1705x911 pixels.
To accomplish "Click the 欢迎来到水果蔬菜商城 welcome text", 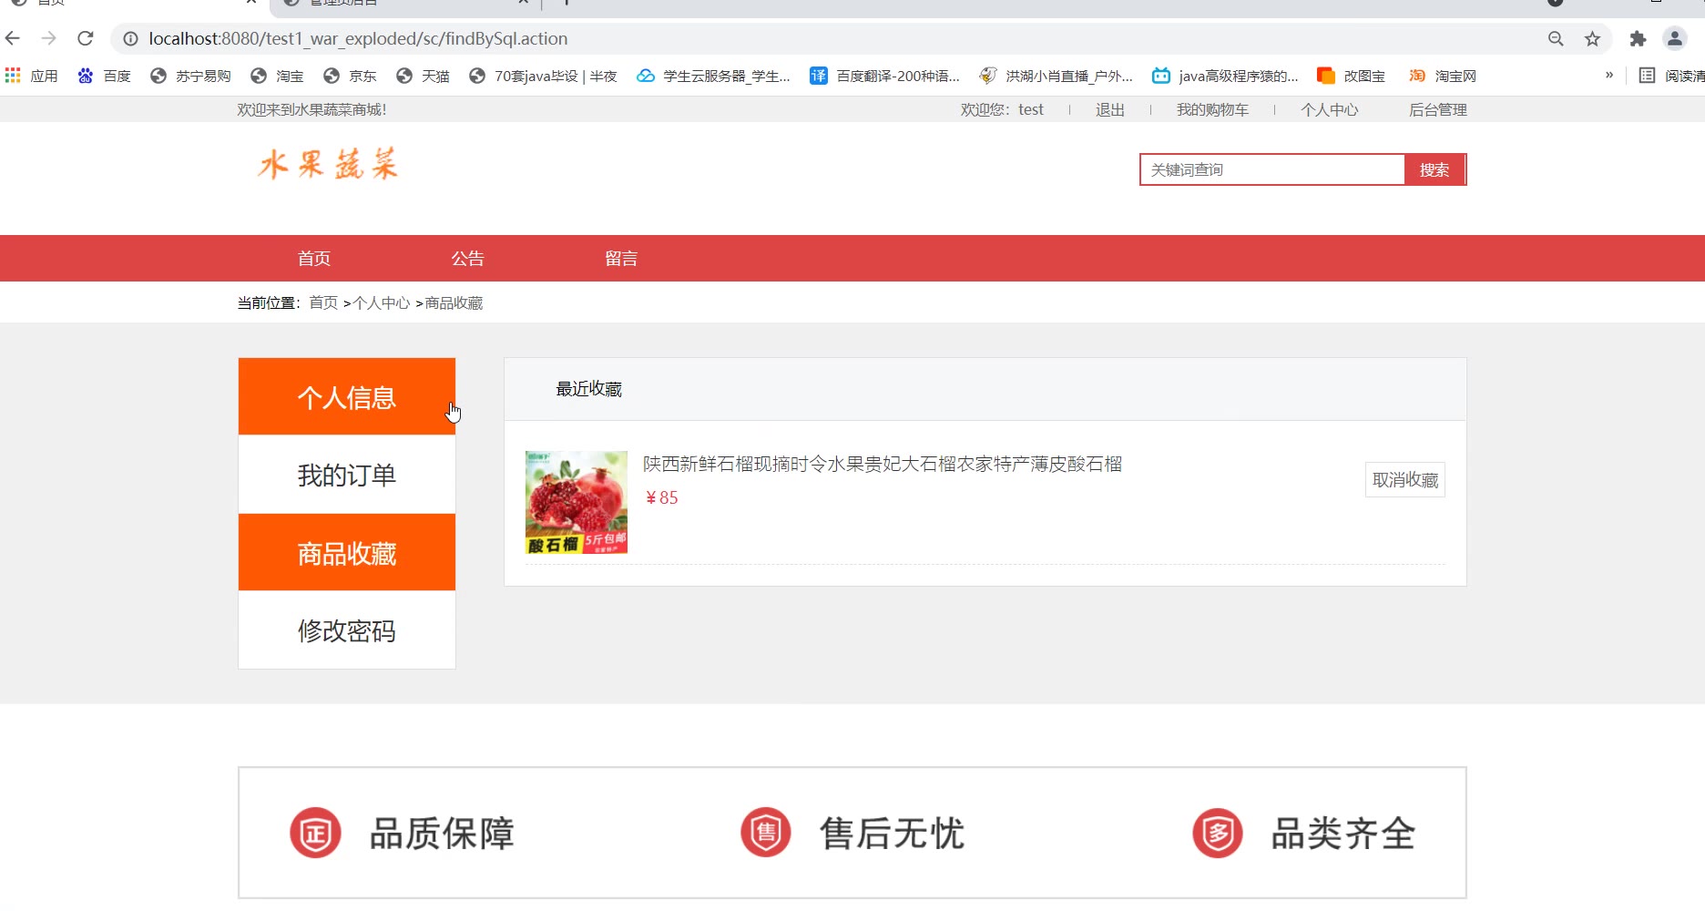I will click(311, 110).
